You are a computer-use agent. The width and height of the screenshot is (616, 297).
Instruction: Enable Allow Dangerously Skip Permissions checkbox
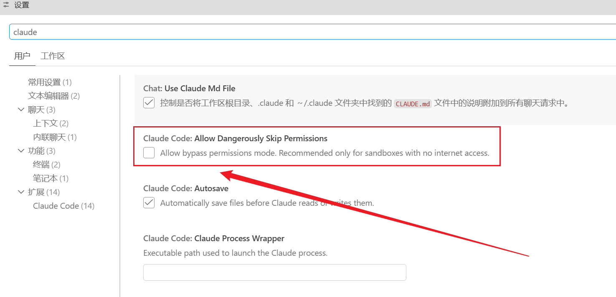tap(149, 153)
